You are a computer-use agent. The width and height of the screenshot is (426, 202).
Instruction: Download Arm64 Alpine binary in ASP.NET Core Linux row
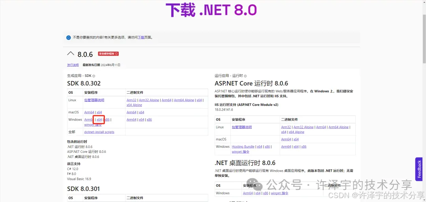coord(338,127)
